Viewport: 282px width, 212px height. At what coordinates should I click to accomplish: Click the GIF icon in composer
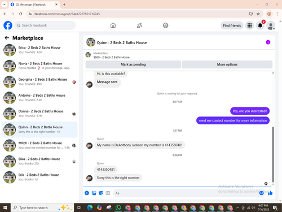[108, 193]
